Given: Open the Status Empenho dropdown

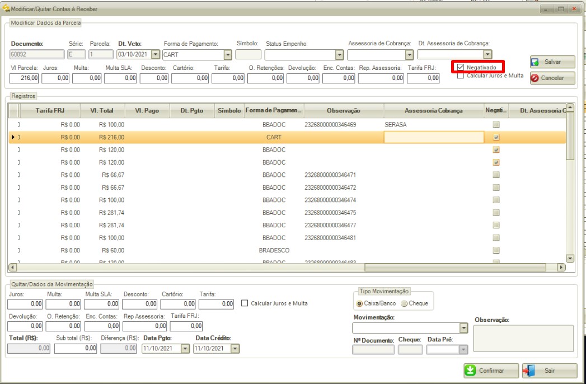Looking at the screenshot, I should (339, 55).
